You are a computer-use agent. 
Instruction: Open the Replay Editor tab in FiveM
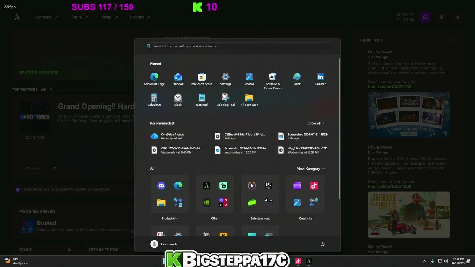click(x=104, y=250)
